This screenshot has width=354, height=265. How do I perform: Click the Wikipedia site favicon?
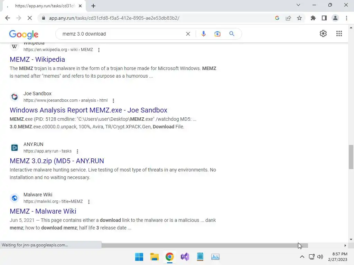coord(15,47)
